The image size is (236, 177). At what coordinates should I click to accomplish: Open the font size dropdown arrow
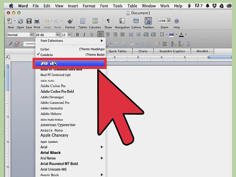point(69,35)
